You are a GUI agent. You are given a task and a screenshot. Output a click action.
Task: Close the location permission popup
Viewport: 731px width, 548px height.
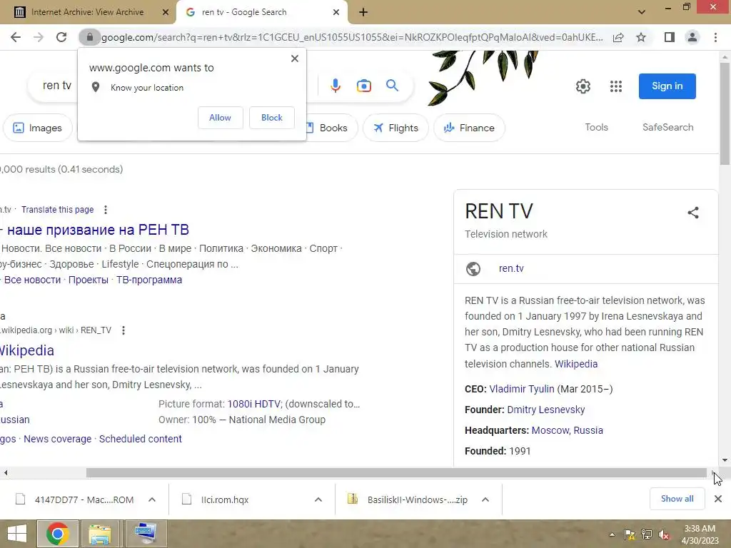pyautogui.click(x=295, y=59)
